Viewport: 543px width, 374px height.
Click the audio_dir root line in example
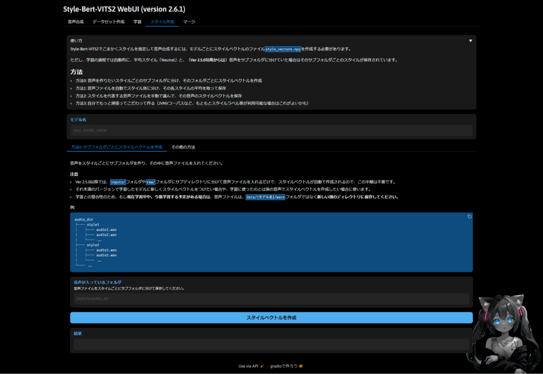click(x=84, y=220)
